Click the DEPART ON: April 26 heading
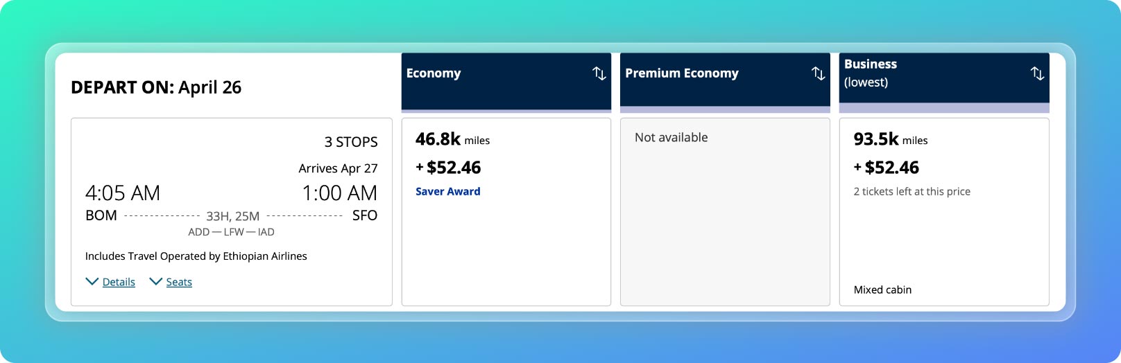 (x=156, y=87)
